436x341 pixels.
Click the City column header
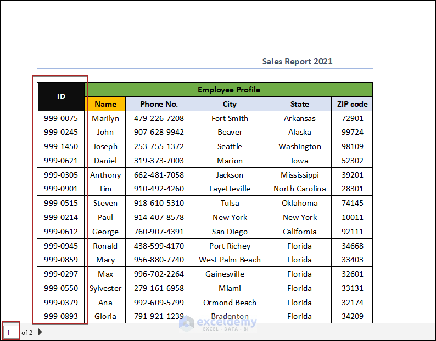[x=230, y=104]
